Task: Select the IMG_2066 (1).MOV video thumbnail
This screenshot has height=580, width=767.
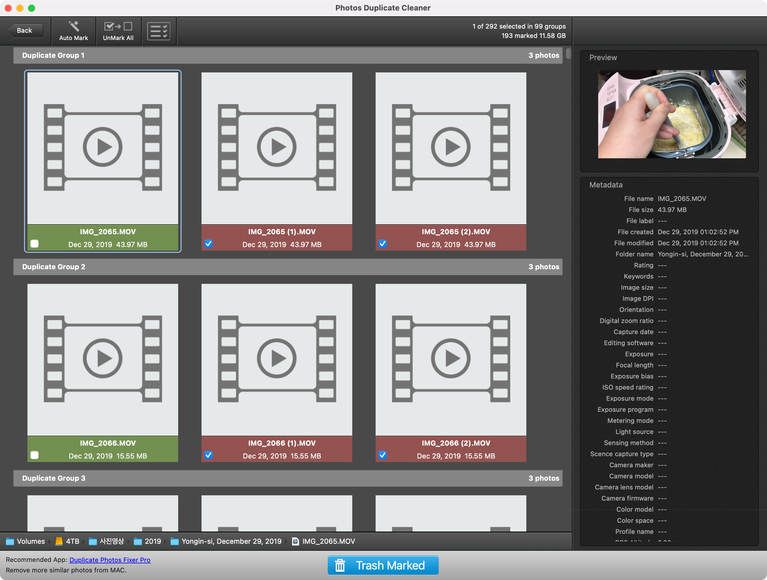Action: pyautogui.click(x=277, y=360)
